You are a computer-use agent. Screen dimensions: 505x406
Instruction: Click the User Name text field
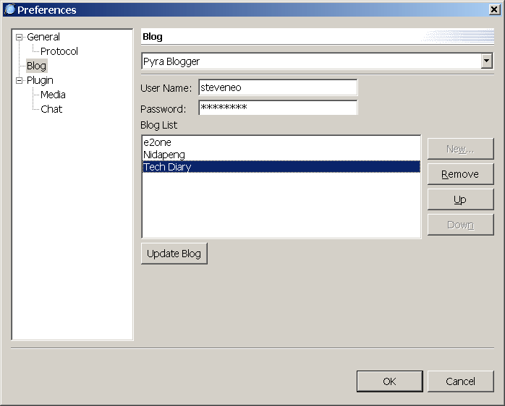click(x=277, y=87)
